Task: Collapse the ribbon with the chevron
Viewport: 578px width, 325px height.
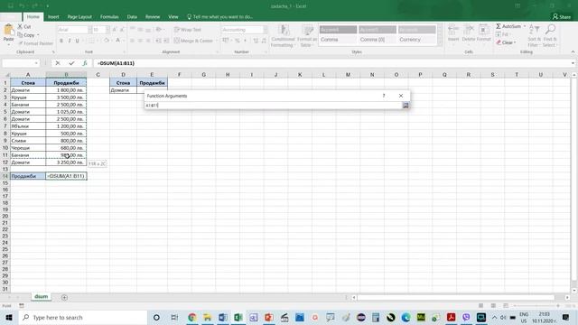Action: (x=573, y=52)
